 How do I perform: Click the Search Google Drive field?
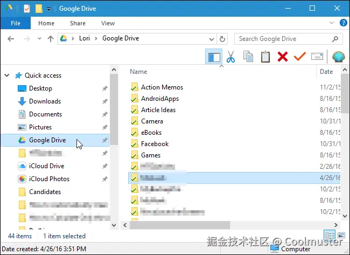pyautogui.click(x=289, y=39)
